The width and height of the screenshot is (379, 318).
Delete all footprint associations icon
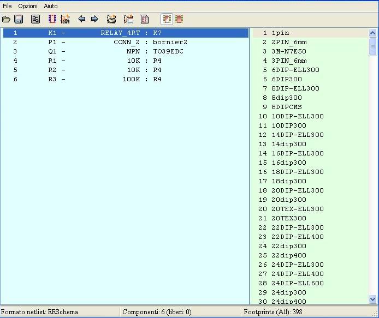pyautogui.click(x=111, y=19)
